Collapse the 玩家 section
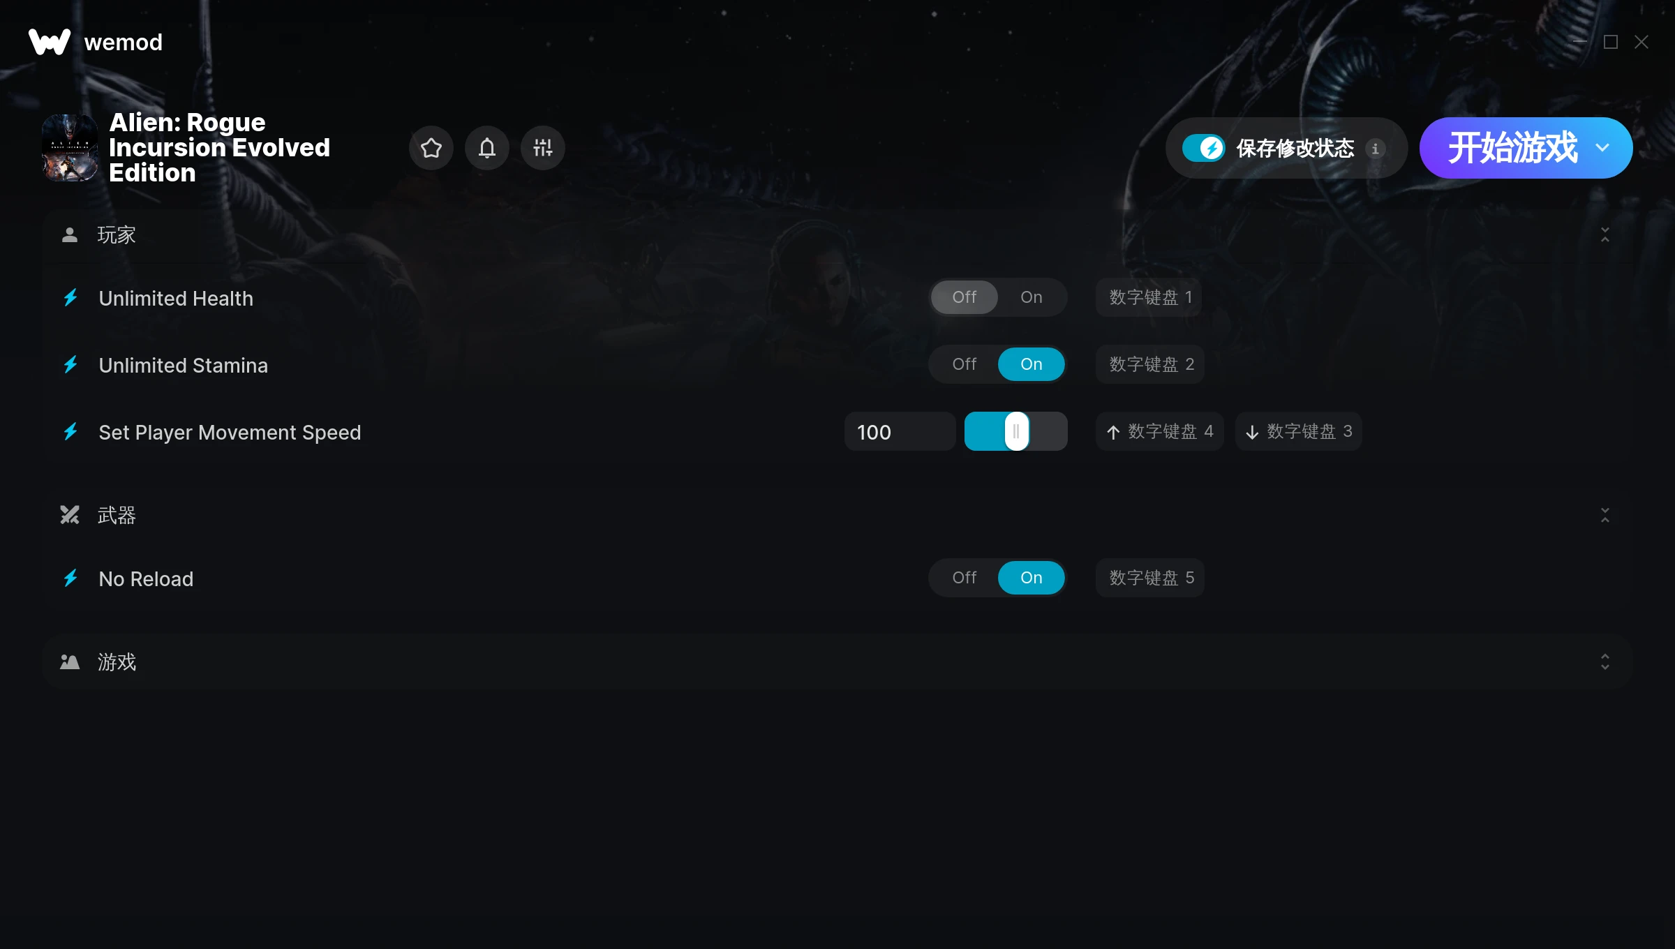Viewport: 1675px width, 949px height. point(1605,235)
